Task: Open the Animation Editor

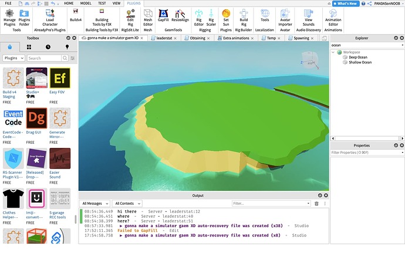Action: coord(333,18)
